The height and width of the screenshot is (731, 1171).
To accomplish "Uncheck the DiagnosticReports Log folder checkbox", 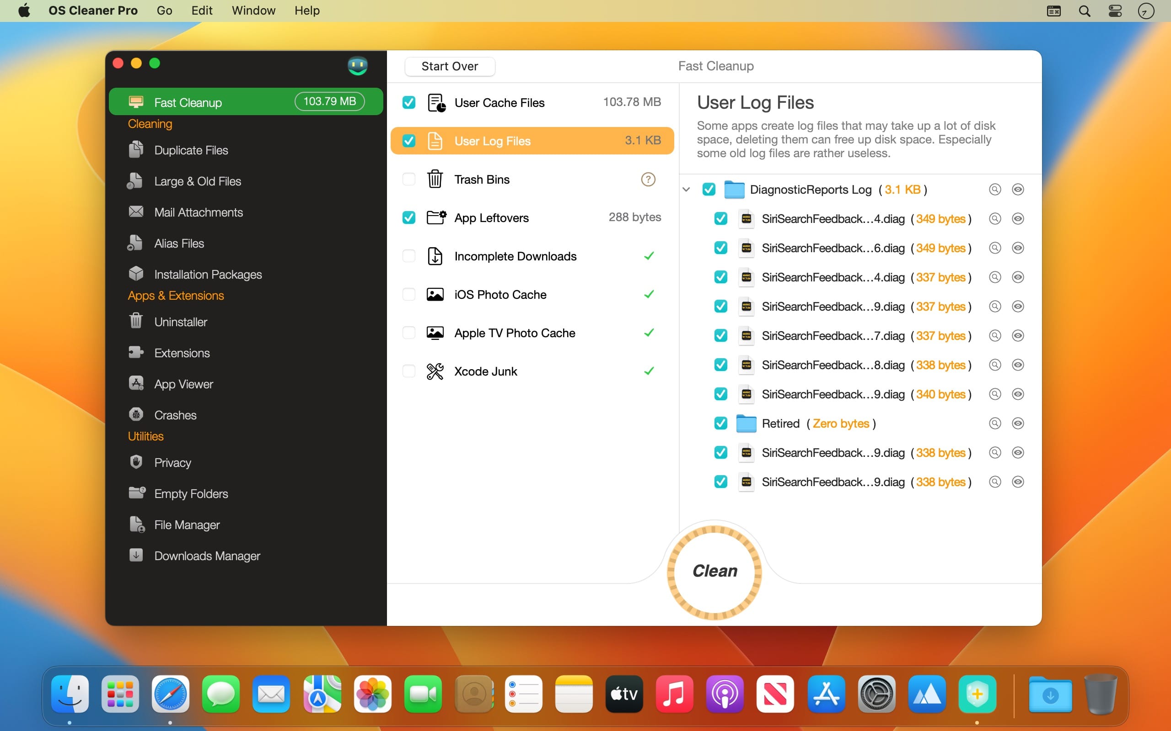I will coord(709,190).
